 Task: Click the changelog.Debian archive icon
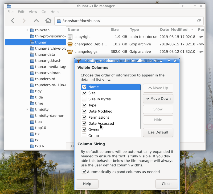tap(70, 44)
